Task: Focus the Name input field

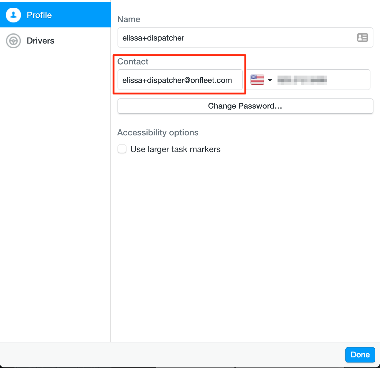Action: 245,38
